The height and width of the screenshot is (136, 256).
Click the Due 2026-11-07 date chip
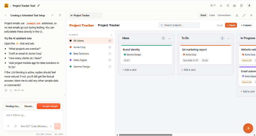coord(191,60)
